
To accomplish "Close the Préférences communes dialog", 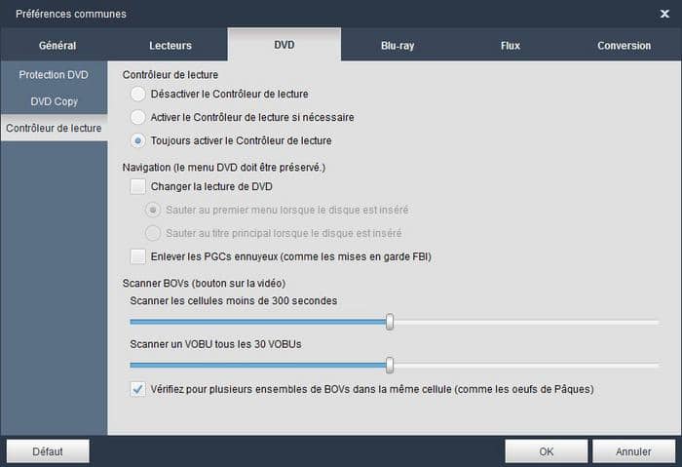I will coord(664,14).
